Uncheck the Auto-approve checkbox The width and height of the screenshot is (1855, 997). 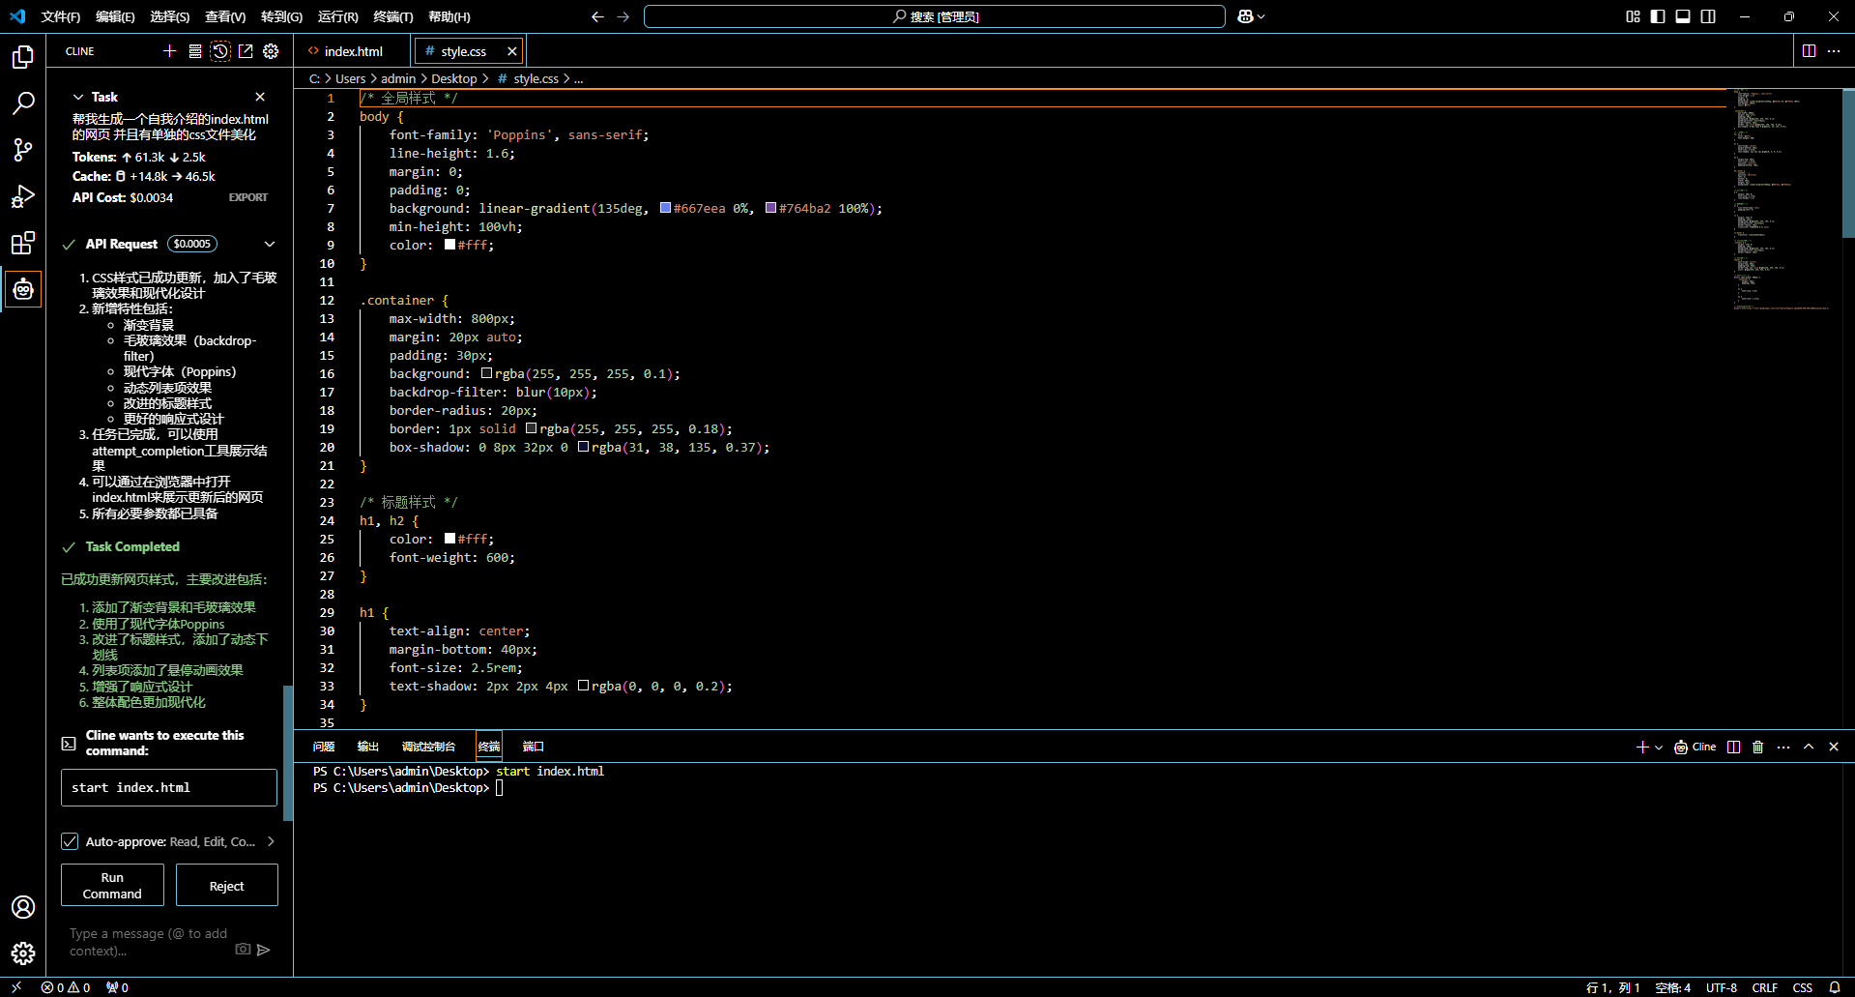point(70,841)
